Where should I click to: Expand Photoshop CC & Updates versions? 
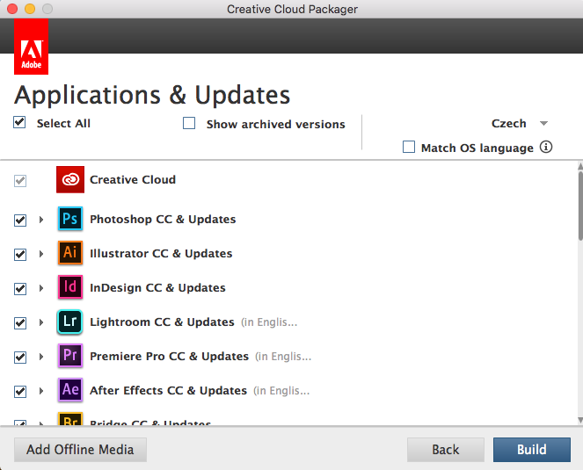(x=41, y=220)
